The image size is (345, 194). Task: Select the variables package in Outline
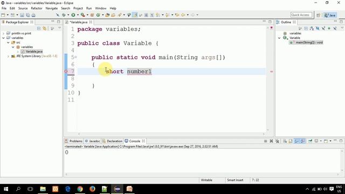point(295,33)
